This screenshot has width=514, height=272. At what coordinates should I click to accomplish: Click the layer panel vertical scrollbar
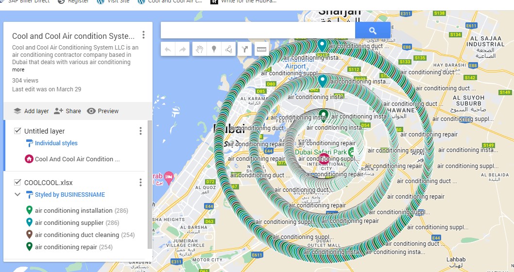[x=150, y=185]
